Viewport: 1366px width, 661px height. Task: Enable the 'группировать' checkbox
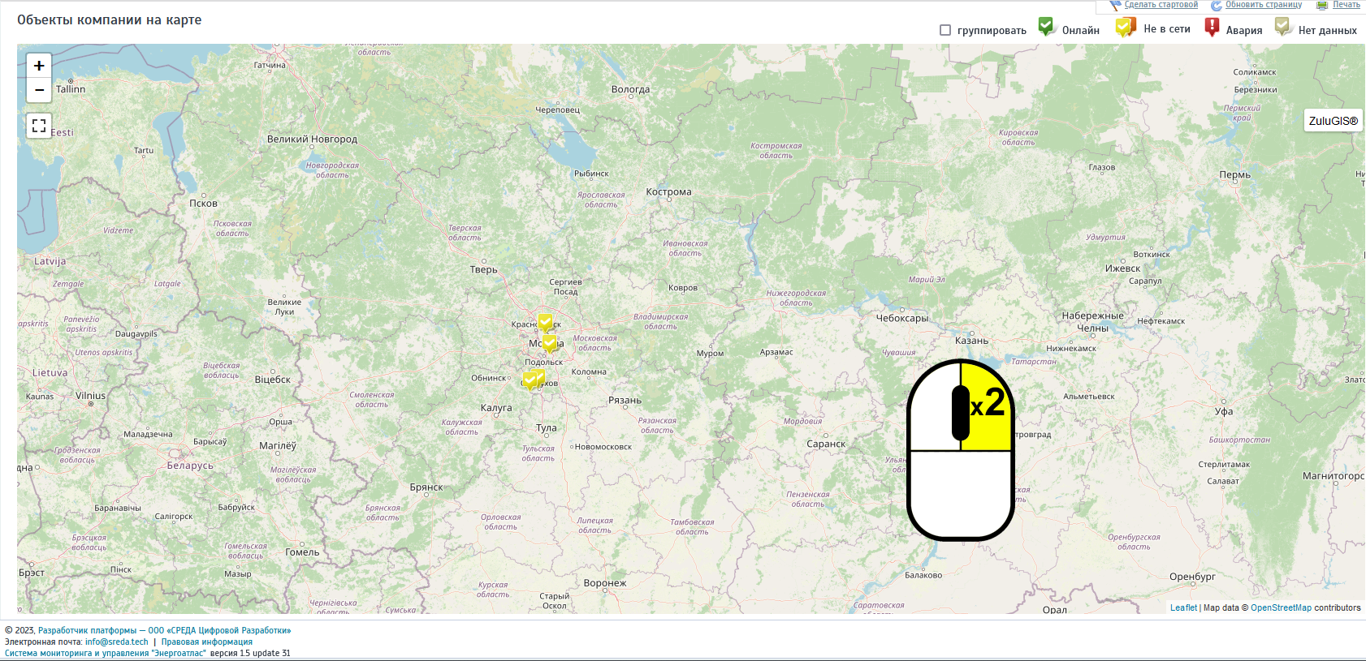point(945,30)
